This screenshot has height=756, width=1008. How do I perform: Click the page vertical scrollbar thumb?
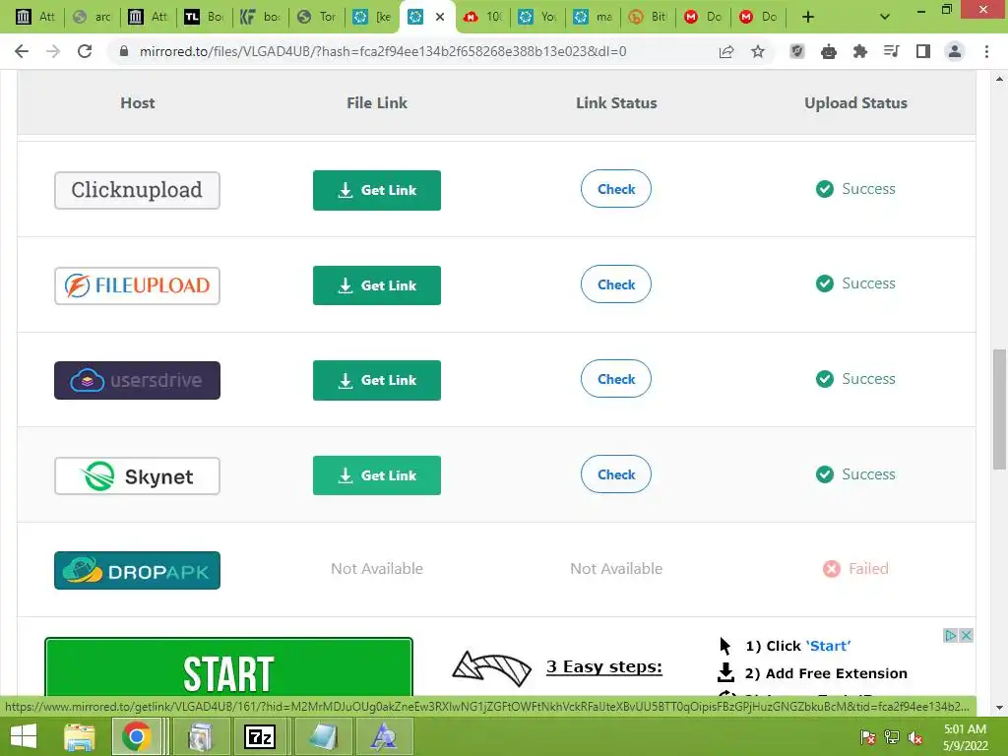(999, 409)
